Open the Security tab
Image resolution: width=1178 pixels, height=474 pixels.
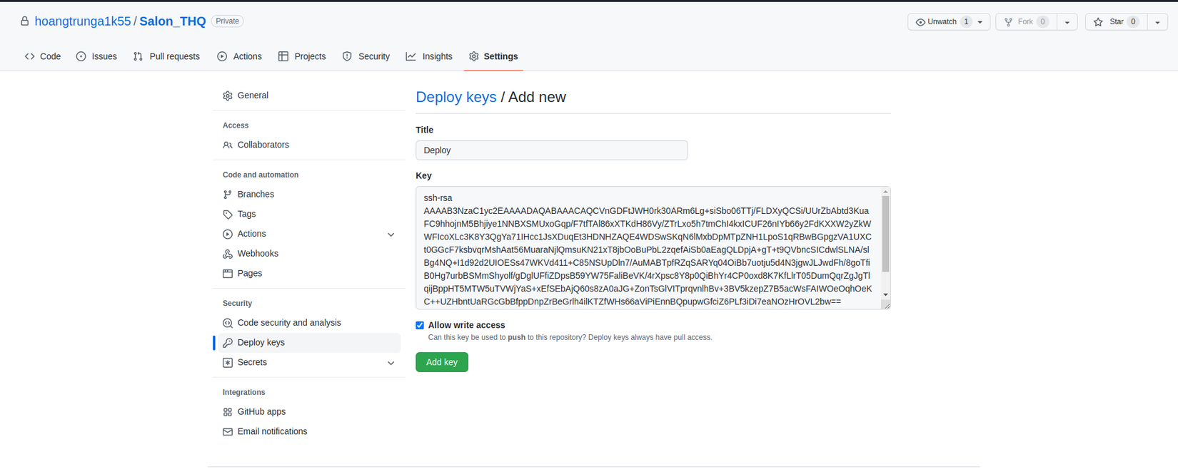coord(366,56)
